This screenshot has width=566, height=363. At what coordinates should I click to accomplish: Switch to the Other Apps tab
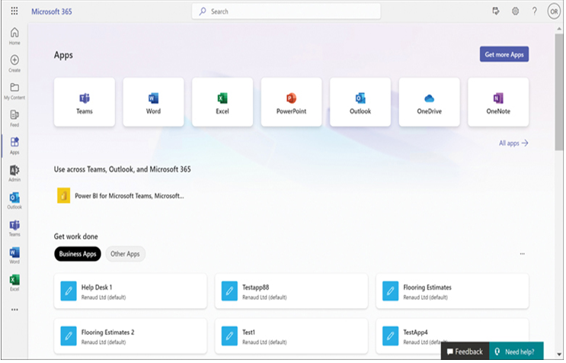(x=125, y=254)
